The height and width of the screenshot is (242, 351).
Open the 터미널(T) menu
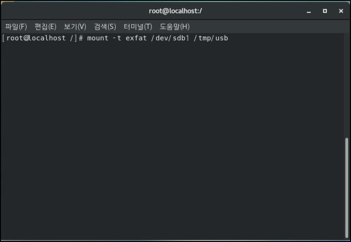point(138,27)
